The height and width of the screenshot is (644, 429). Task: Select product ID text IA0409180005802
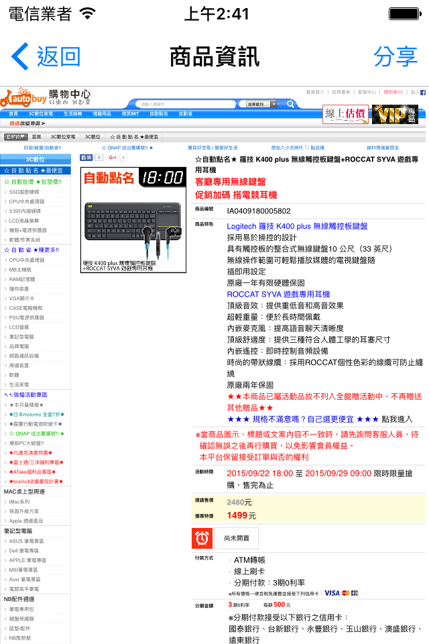coord(259,211)
